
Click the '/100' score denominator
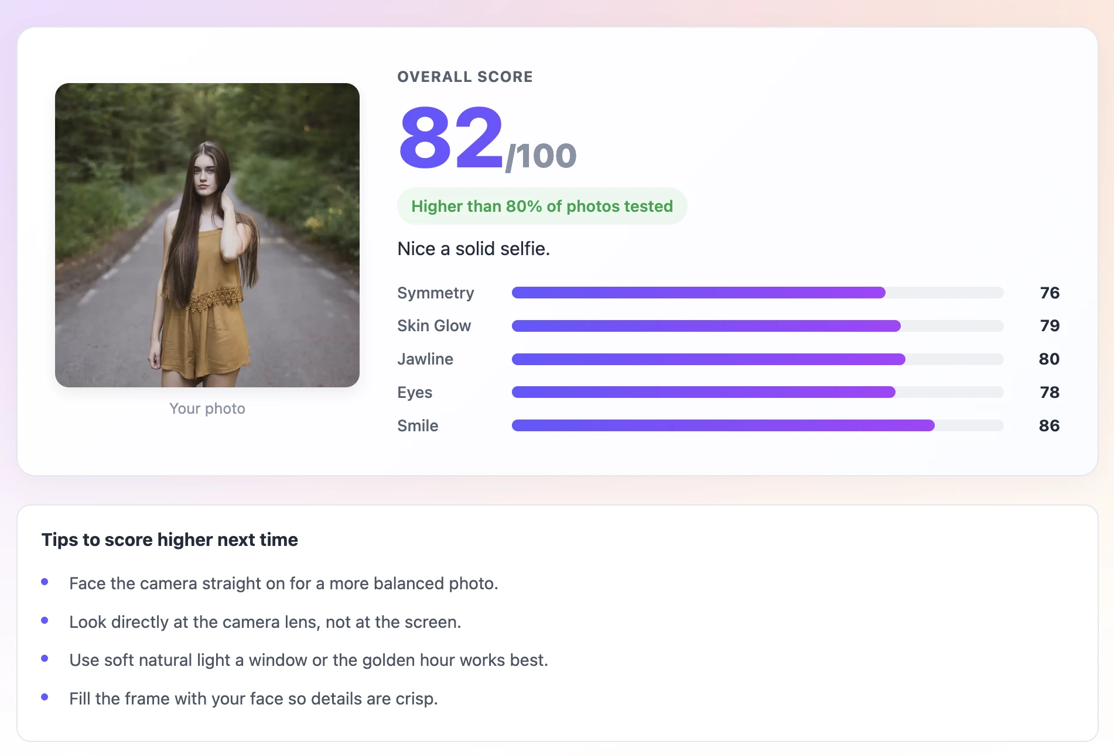541,156
